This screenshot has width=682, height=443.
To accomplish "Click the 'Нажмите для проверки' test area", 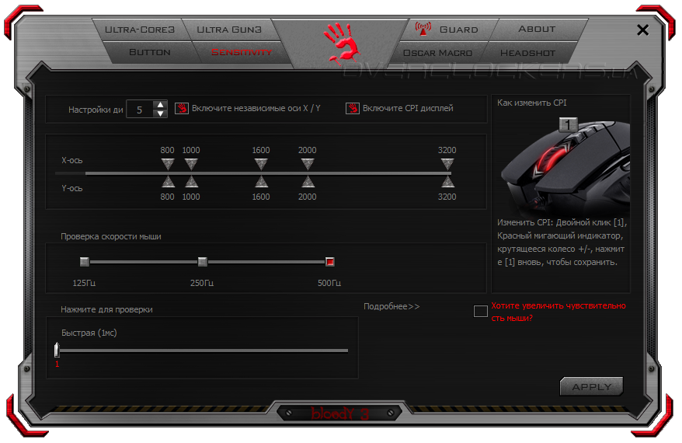I will (202, 347).
